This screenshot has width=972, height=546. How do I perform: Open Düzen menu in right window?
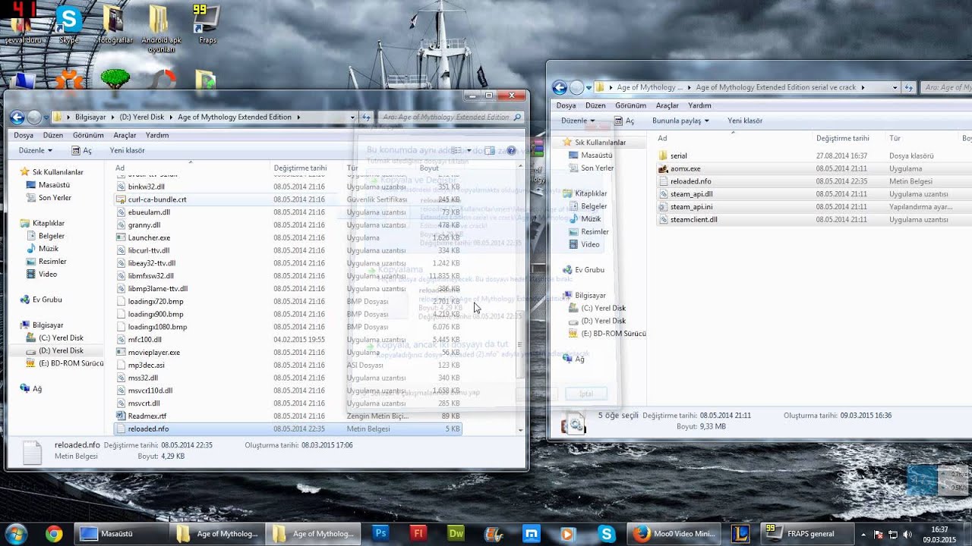click(x=595, y=105)
